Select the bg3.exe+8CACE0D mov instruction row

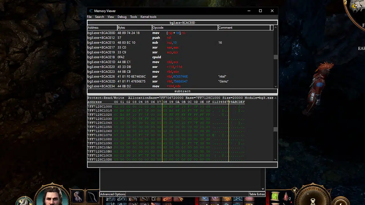[x=180, y=33]
